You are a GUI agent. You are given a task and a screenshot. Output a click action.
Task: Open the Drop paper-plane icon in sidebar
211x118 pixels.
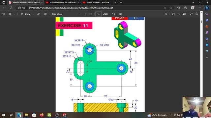tap(207, 51)
